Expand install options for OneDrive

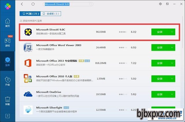tap(172, 94)
